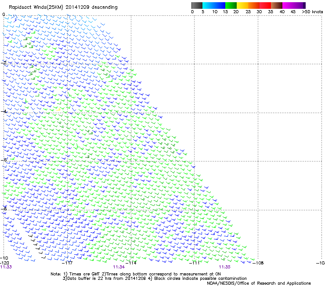Click the credit 'NOAA/NESDIS/Office of Research and Applications'

pyautogui.click(x=259, y=283)
